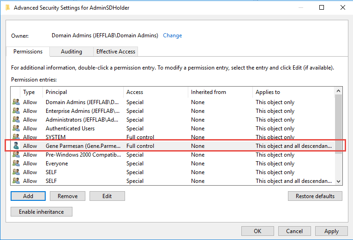The image size is (353, 240).
Task: Click the Add button
Action: [28, 196]
